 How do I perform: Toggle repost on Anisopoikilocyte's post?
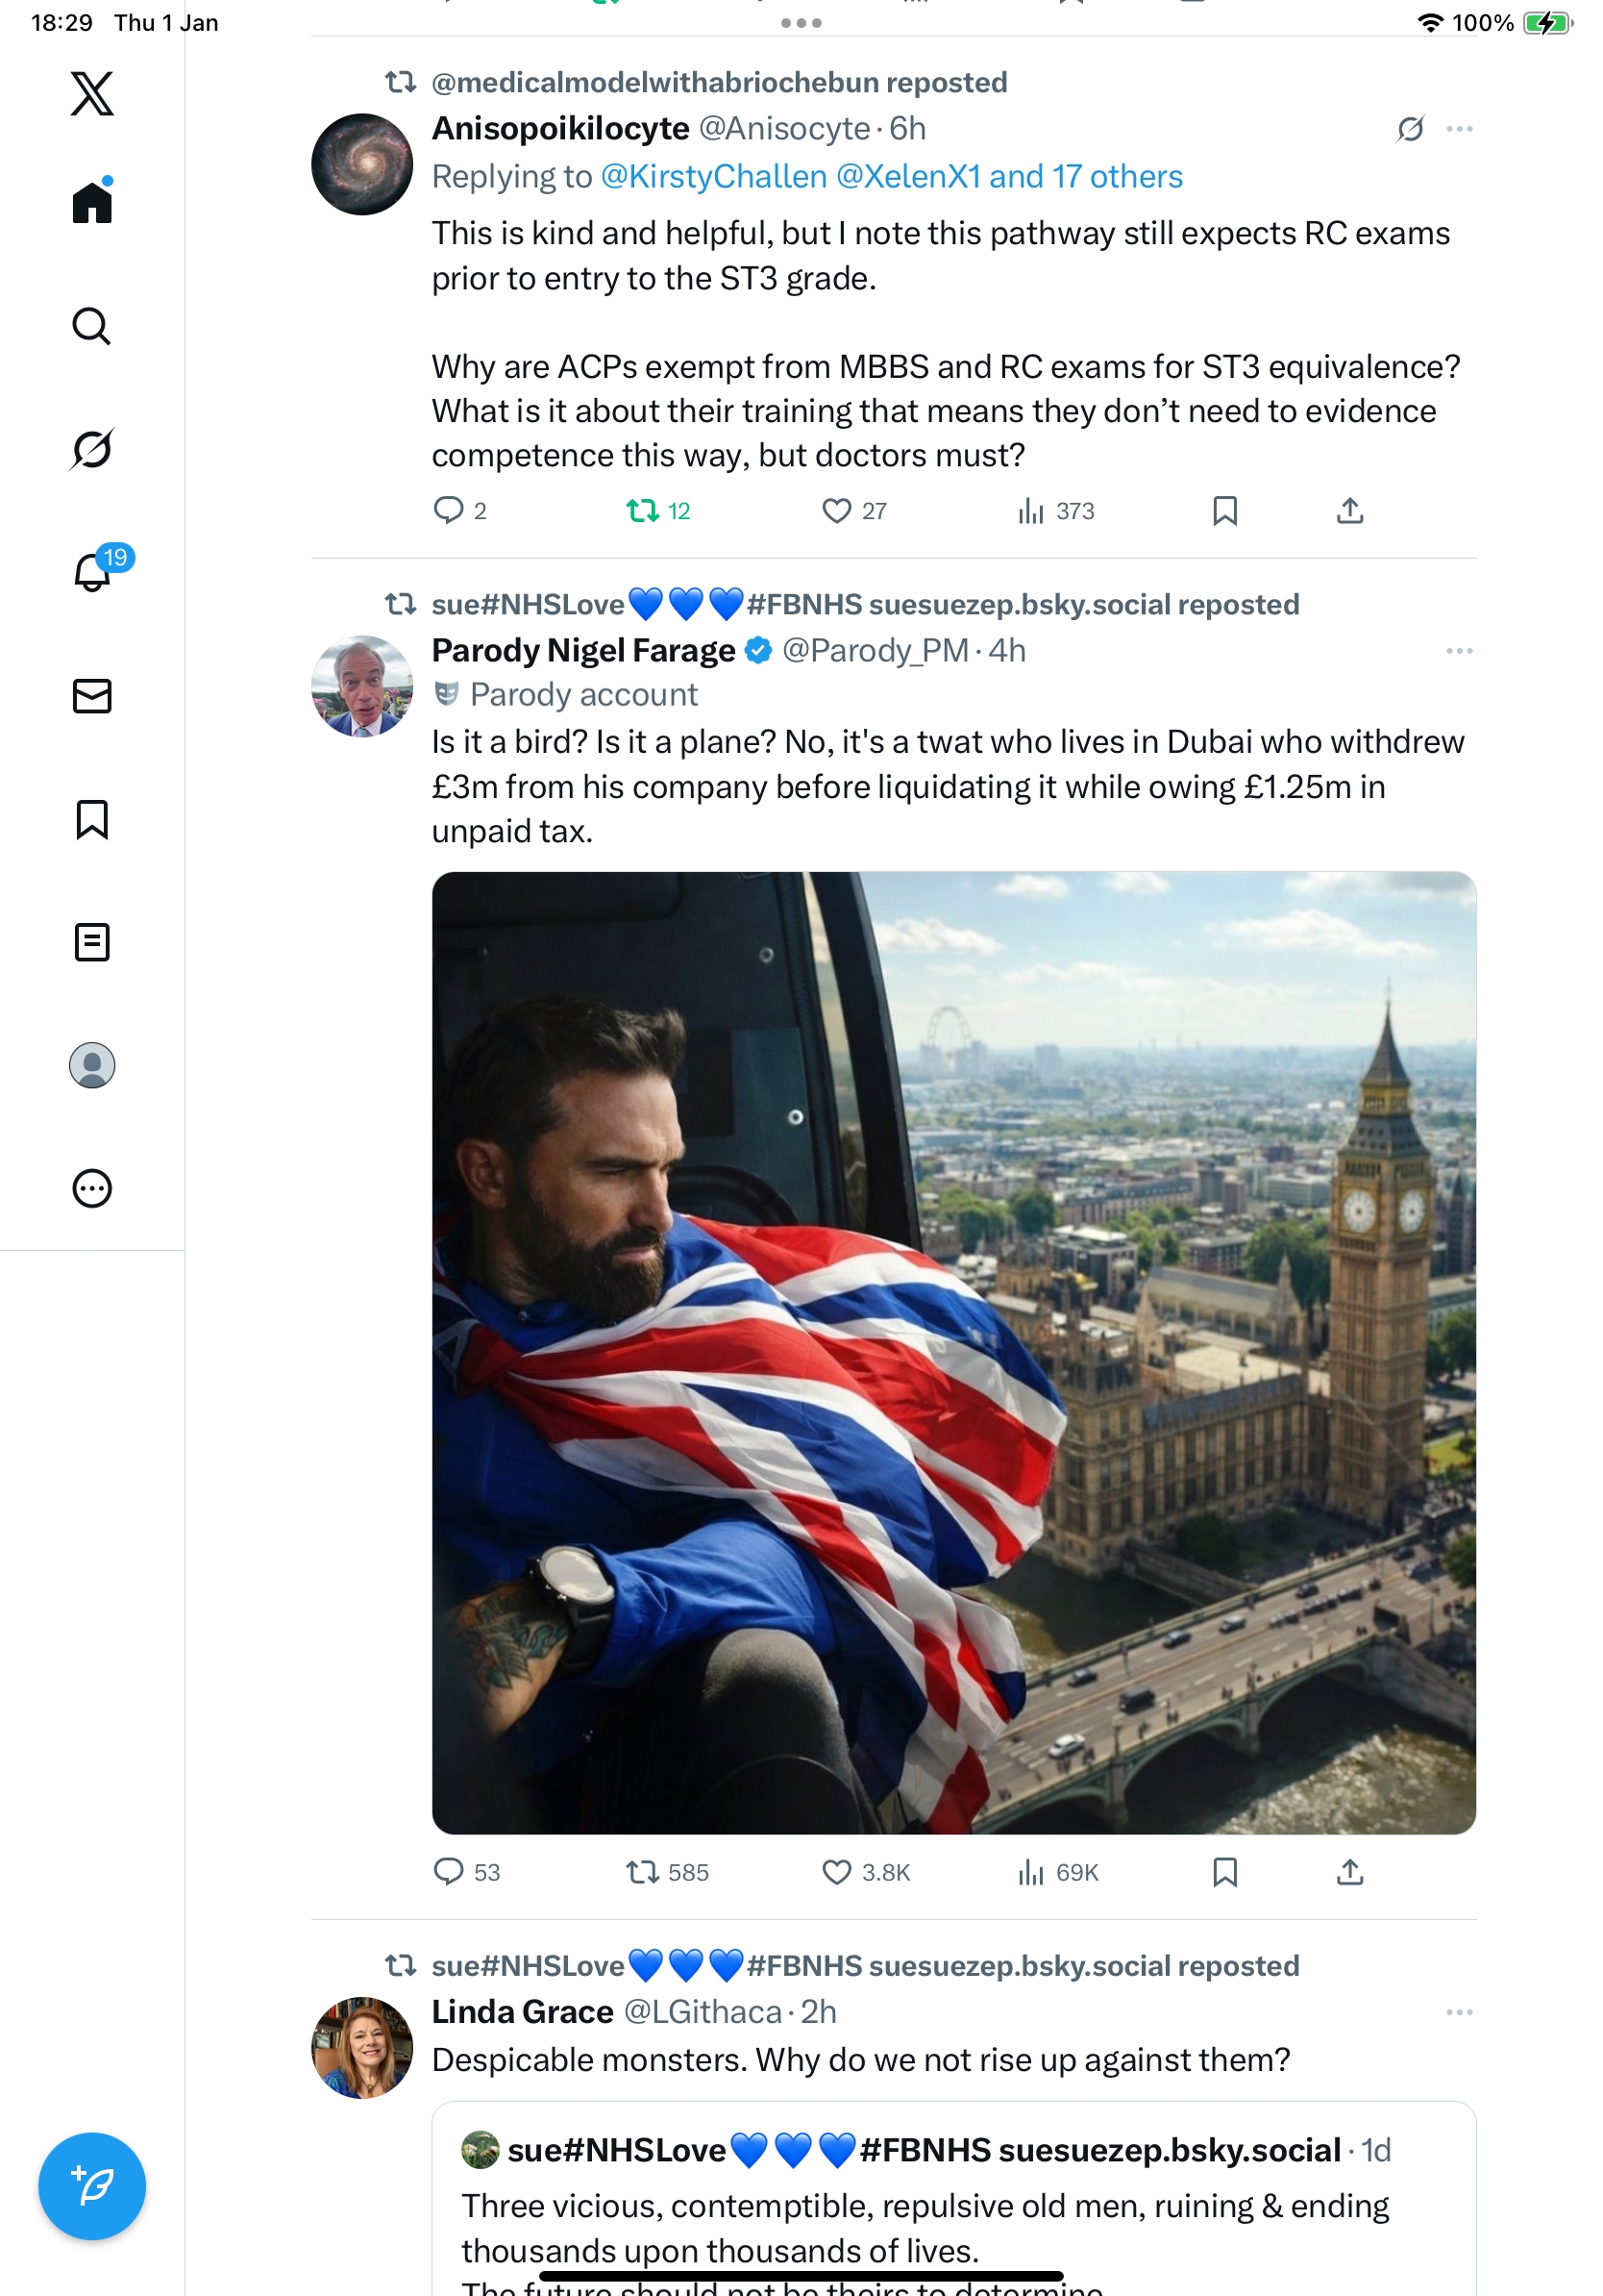tap(642, 511)
